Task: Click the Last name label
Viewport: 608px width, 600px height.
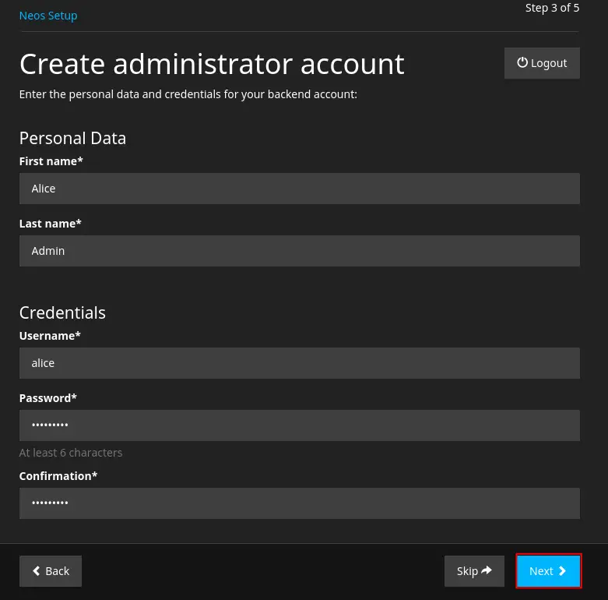Action: 51,224
